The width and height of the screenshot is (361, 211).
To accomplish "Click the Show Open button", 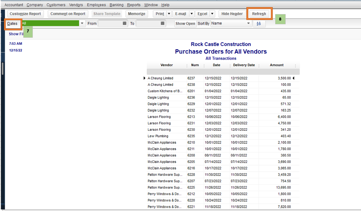I will pos(185,23).
